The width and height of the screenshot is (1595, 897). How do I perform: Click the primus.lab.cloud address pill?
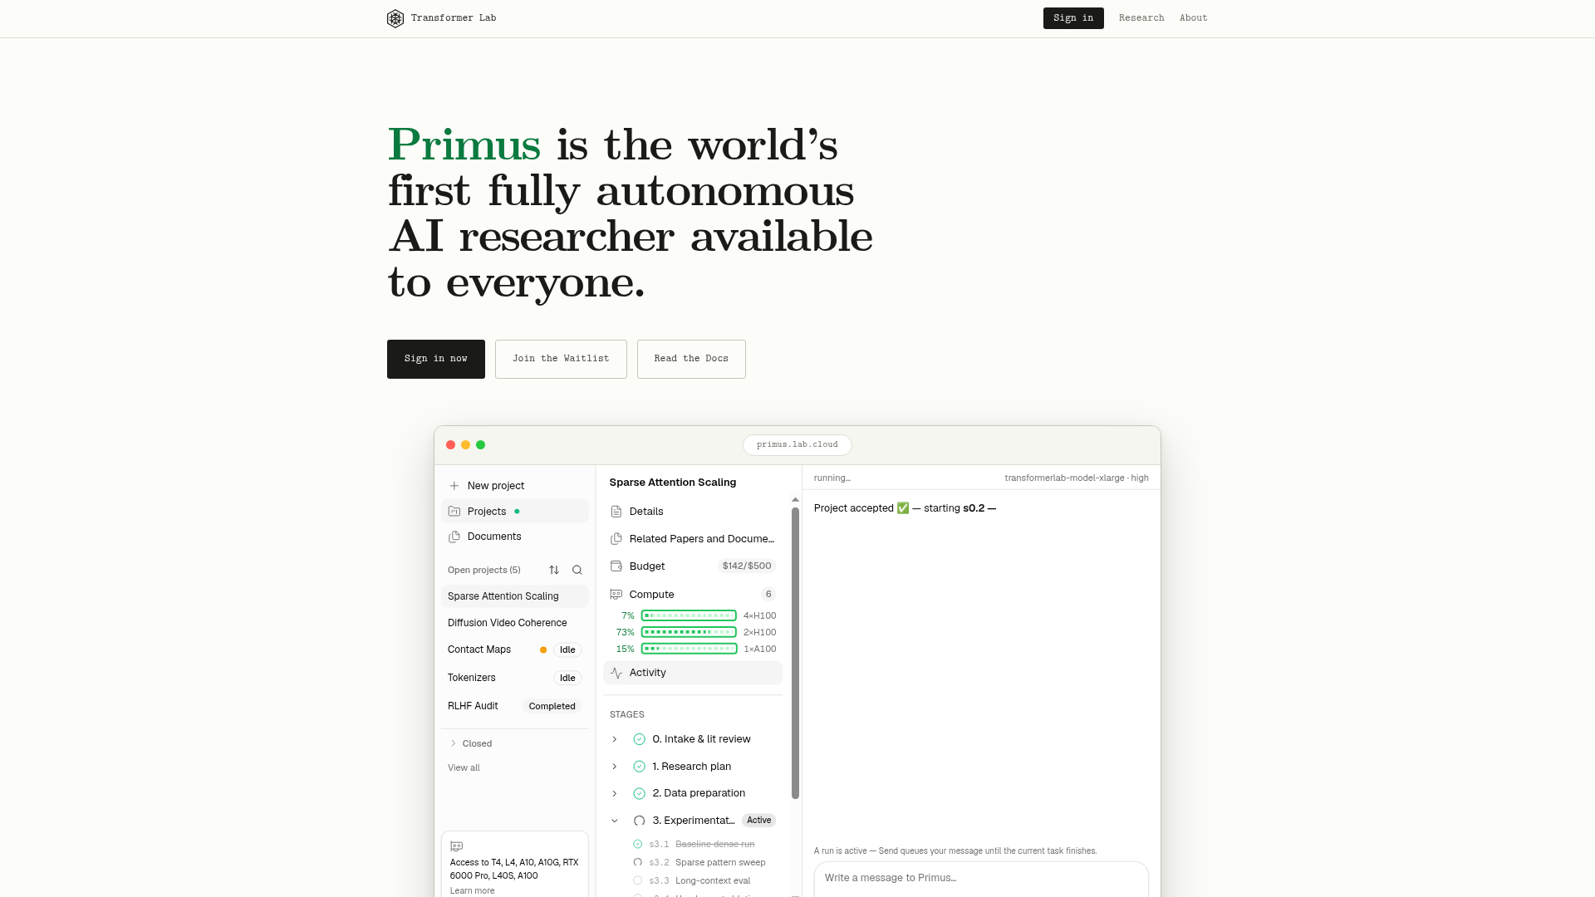(x=797, y=445)
